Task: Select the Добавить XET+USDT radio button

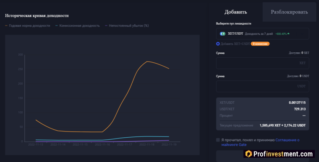Action: click(x=218, y=44)
